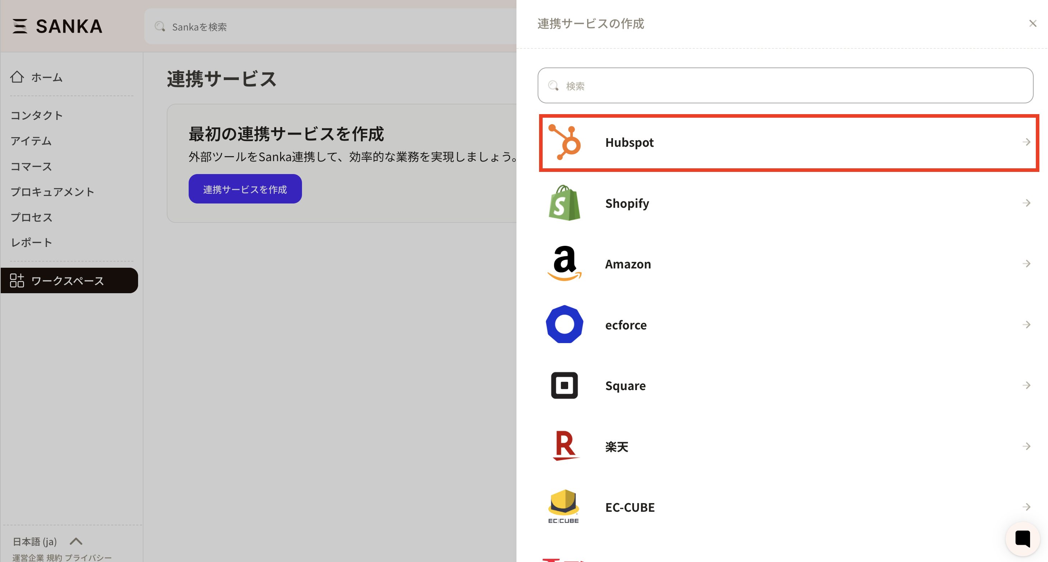Click the 連携サービスの作成 panel title
This screenshot has height=562, width=1048.
[591, 24]
